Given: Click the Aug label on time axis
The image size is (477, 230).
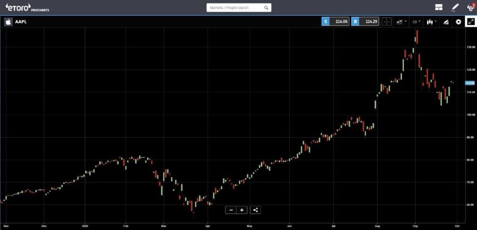Looking at the screenshot, I should (x=377, y=226).
